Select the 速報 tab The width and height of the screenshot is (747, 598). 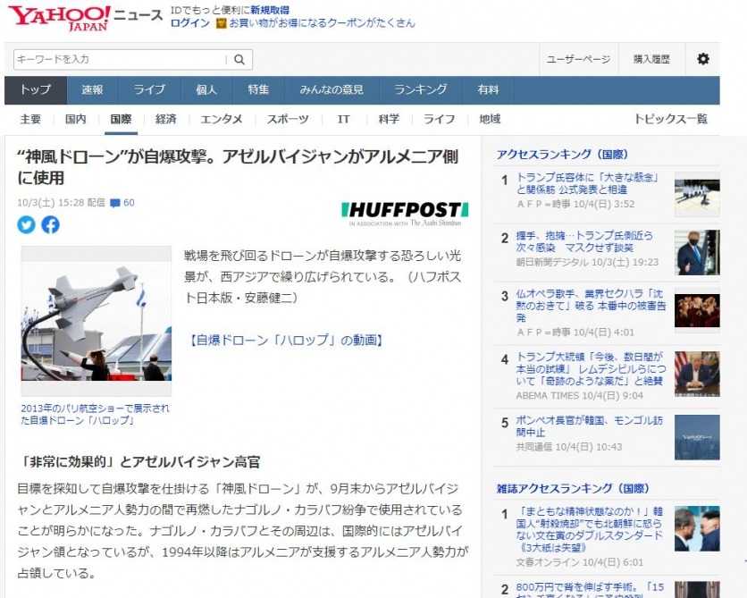(93, 90)
